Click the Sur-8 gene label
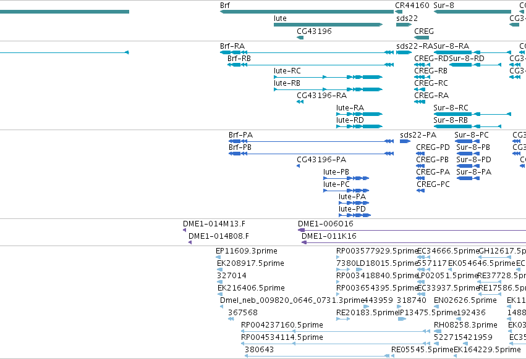 [x=443, y=6]
